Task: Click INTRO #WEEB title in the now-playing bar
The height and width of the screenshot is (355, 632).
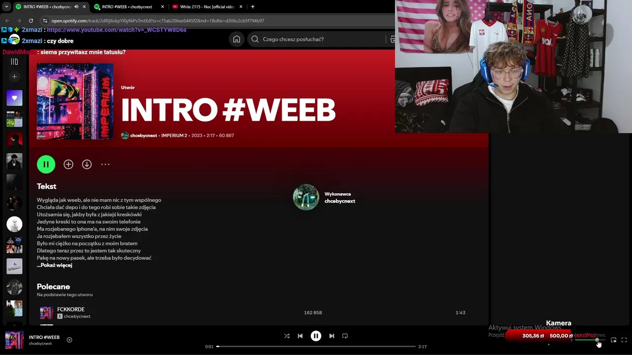Action: pyautogui.click(x=44, y=337)
